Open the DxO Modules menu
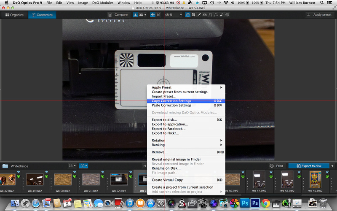The image size is (337, 211). point(103,3)
